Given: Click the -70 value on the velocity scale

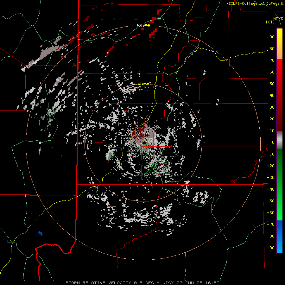Looking at the screenshot, I should coord(271,224).
